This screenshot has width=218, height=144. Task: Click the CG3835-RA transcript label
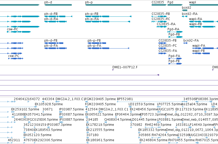point(166,24)
